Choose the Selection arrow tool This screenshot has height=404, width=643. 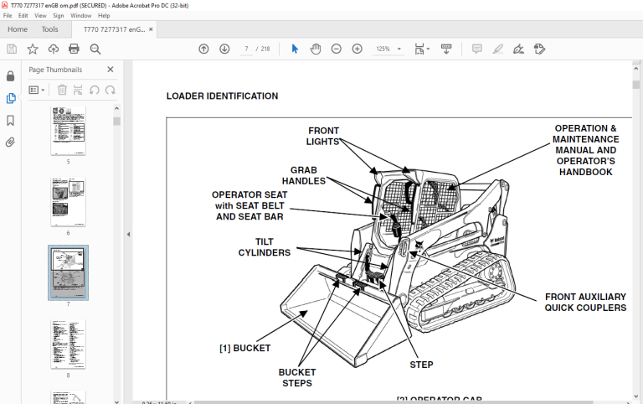coord(295,49)
